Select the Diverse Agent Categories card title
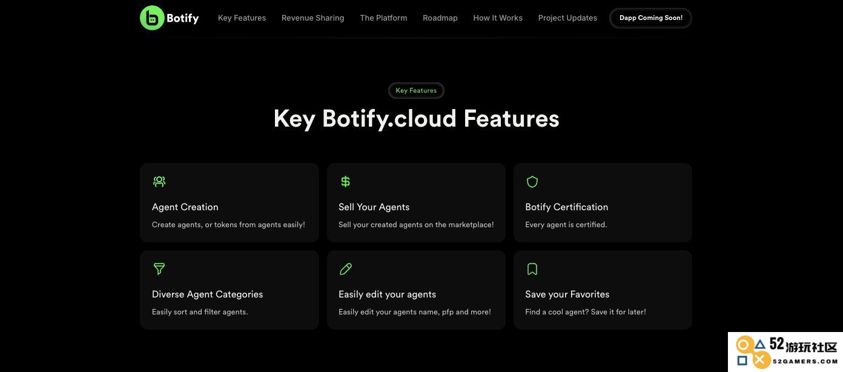 (207, 294)
